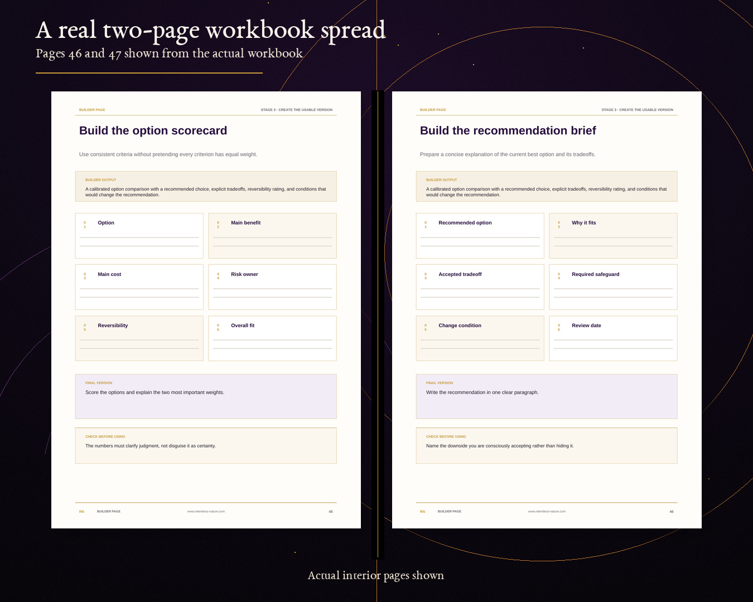Viewport: 753px width, 602px height.
Task: Click "Prepare a concise explanation of the current best option" line
Action: coord(508,154)
